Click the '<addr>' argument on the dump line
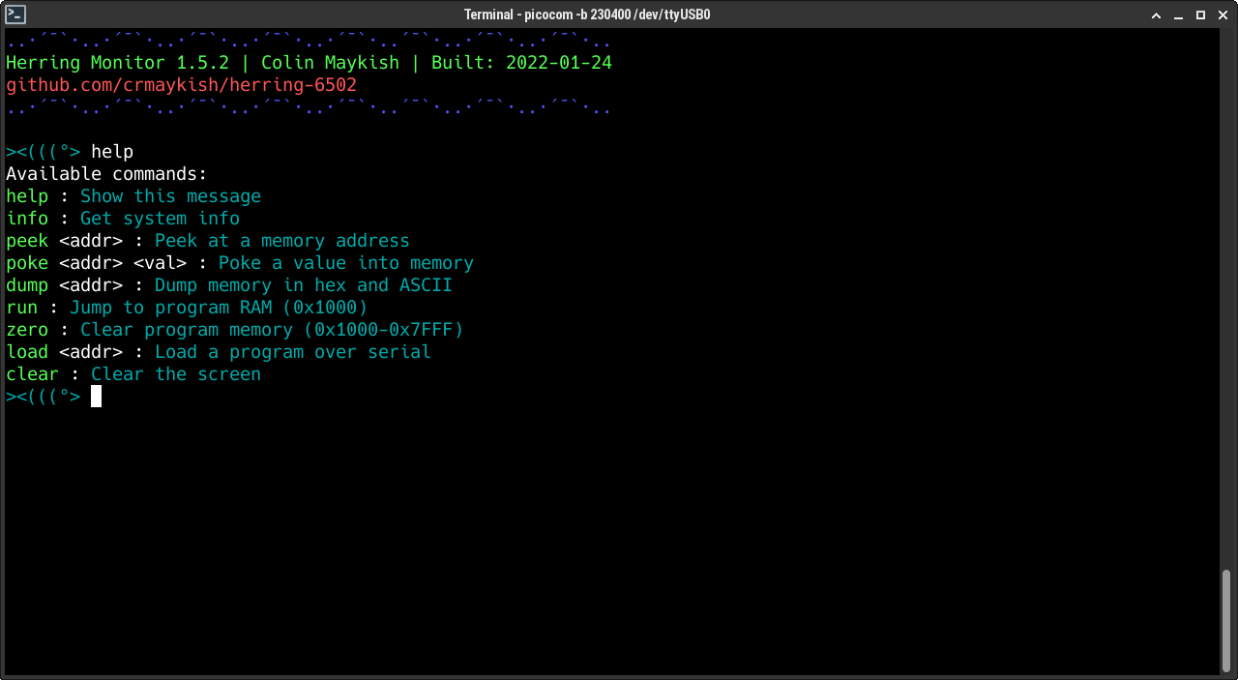 click(91, 285)
